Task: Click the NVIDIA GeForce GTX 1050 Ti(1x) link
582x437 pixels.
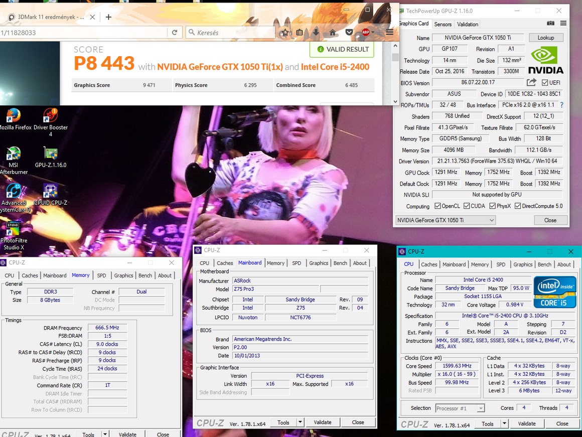Action: [220, 67]
